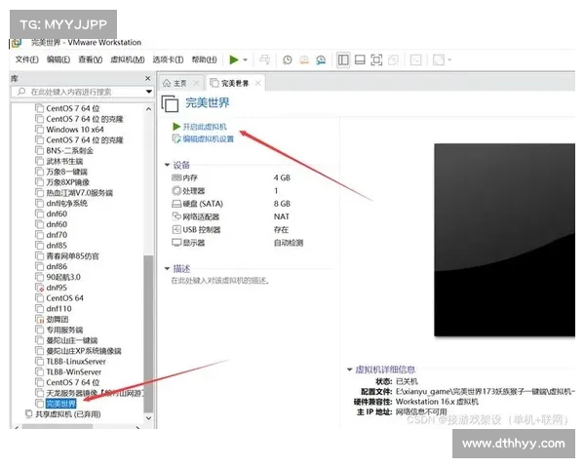The image size is (585, 468).
Task: Collapse the 虚拟机详细信息 details section
Action: point(350,370)
